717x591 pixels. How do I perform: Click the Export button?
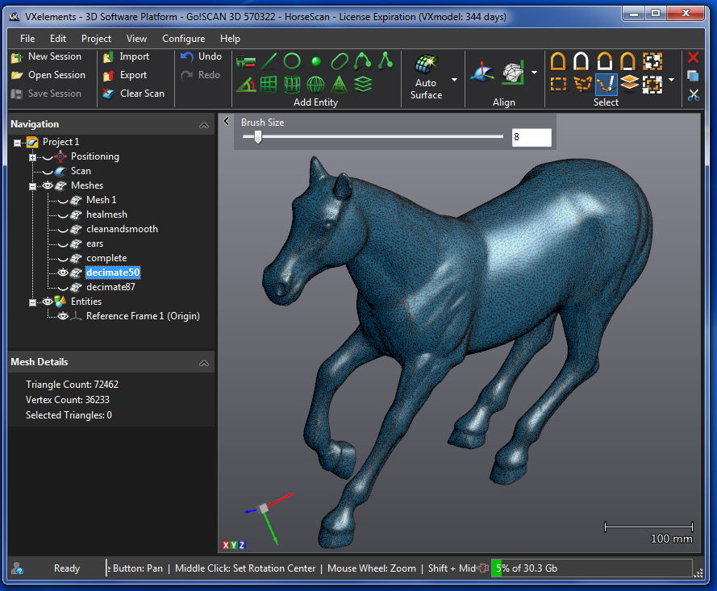[125, 75]
